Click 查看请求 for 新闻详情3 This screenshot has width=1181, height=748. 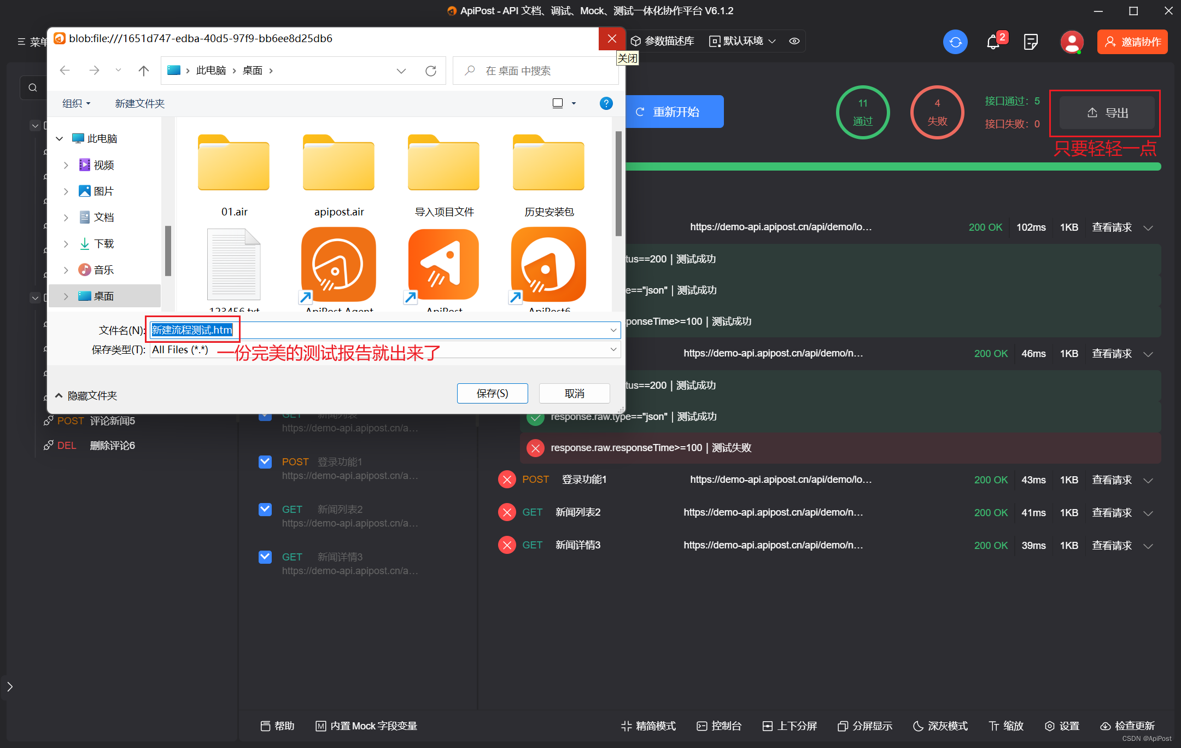[x=1112, y=545]
